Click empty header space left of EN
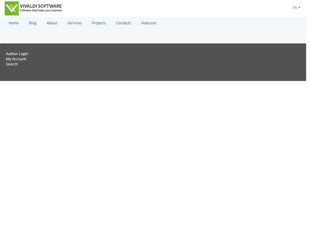This screenshot has width=310, height=249. tap(181, 8)
